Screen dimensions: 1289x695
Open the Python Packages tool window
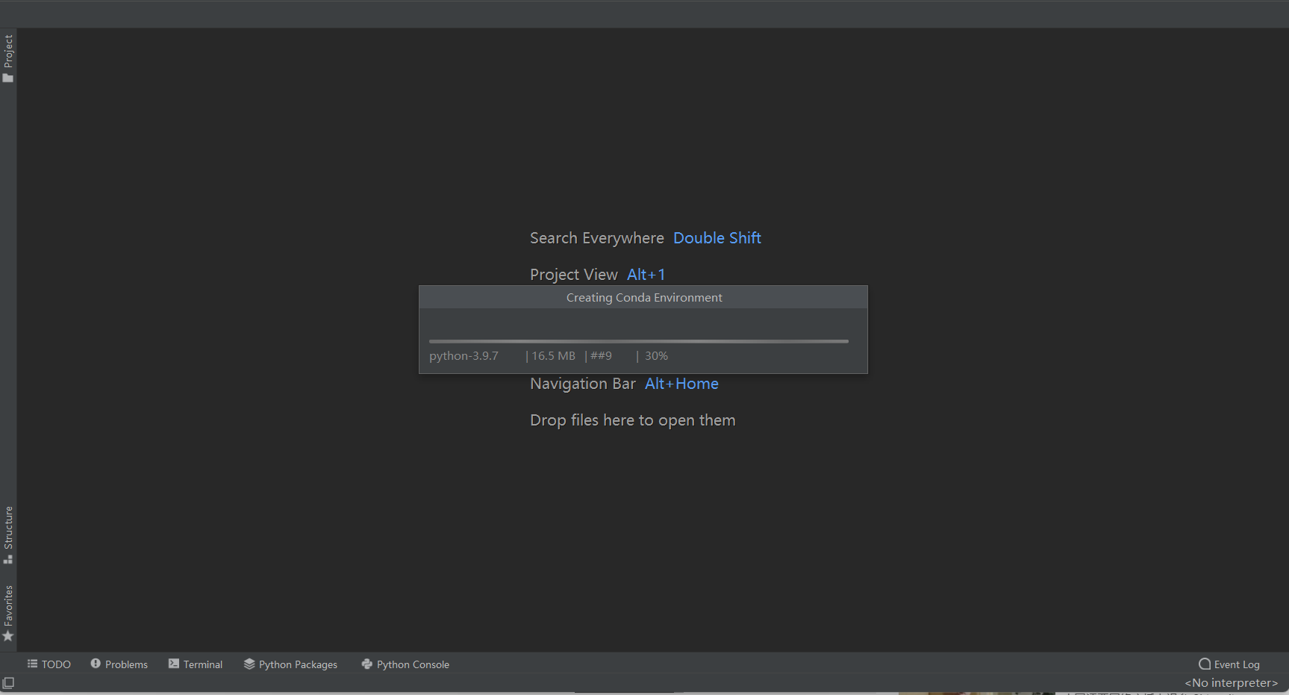pos(290,664)
